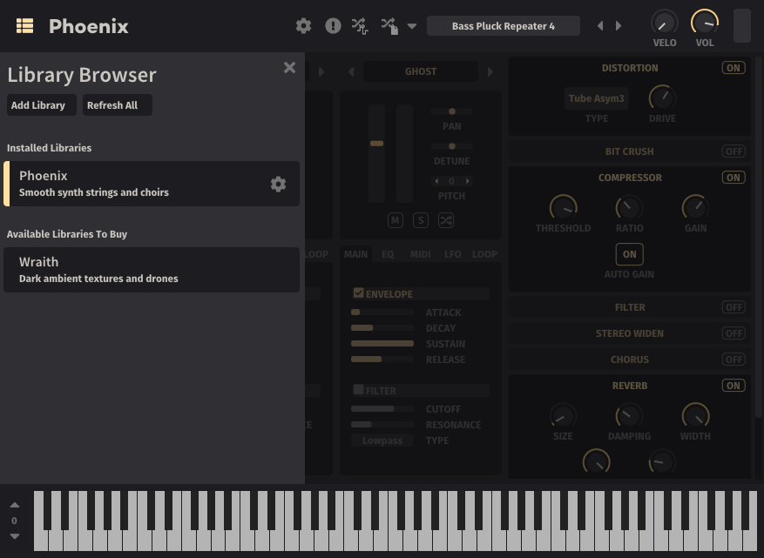Image resolution: width=764 pixels, height=558 pixels.
Task: Close the Library Browser panel
Action: pyautogui.click(x=289, y=68)
